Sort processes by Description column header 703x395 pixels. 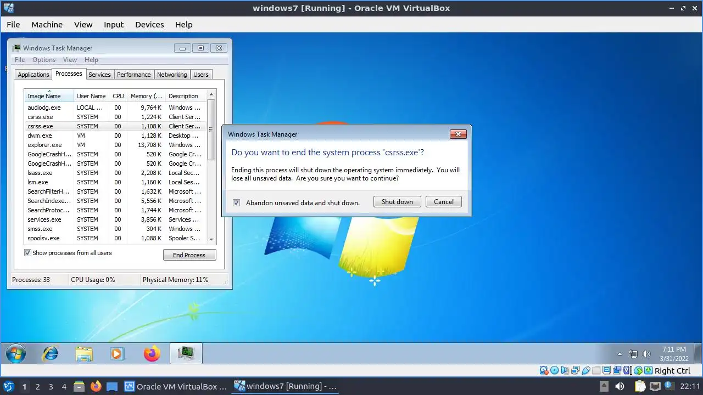pyautogui.click(x=186, y=95)
